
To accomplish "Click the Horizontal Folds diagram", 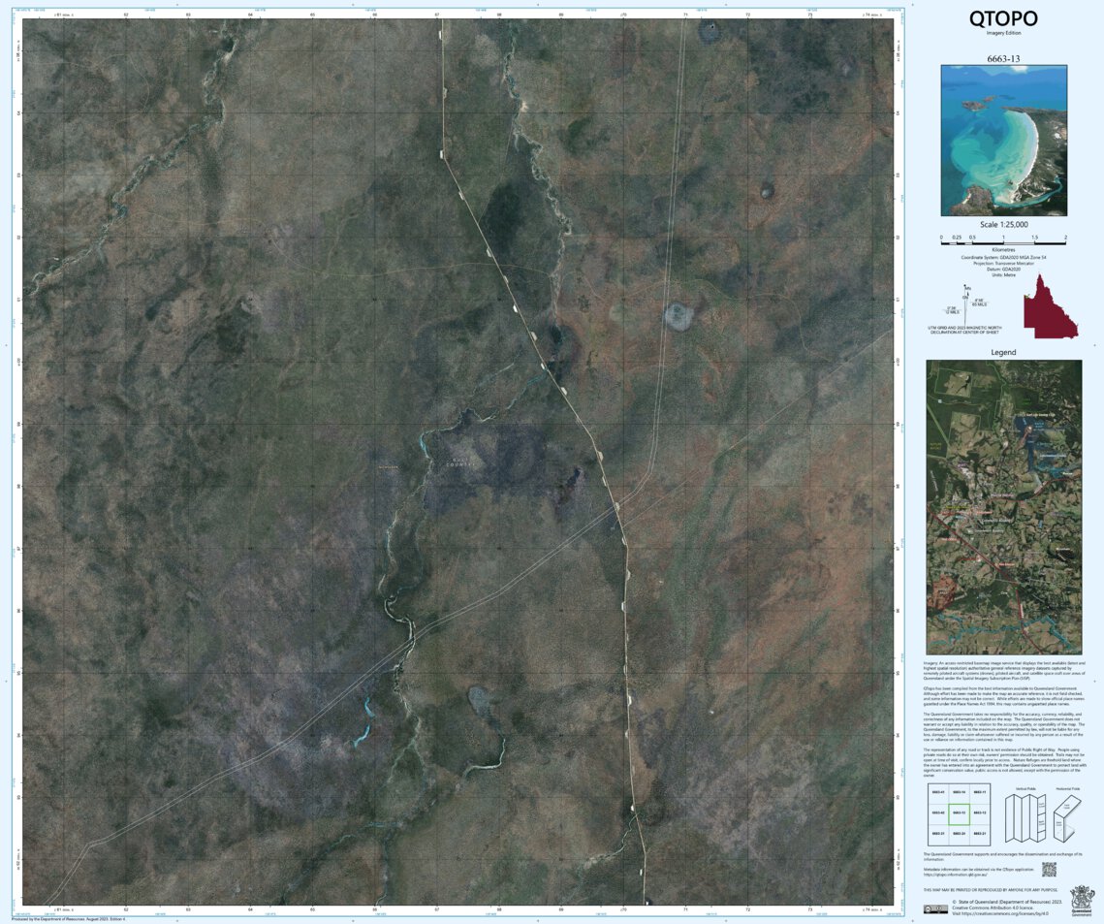I will [x=1066, y=817].
